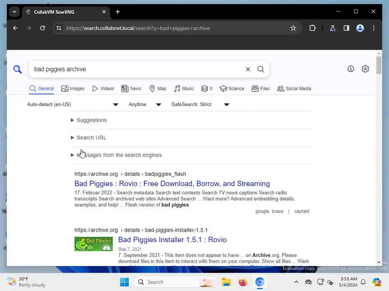Clear the search query with X
The image size is (389, 291).
[x=248, y=69]
